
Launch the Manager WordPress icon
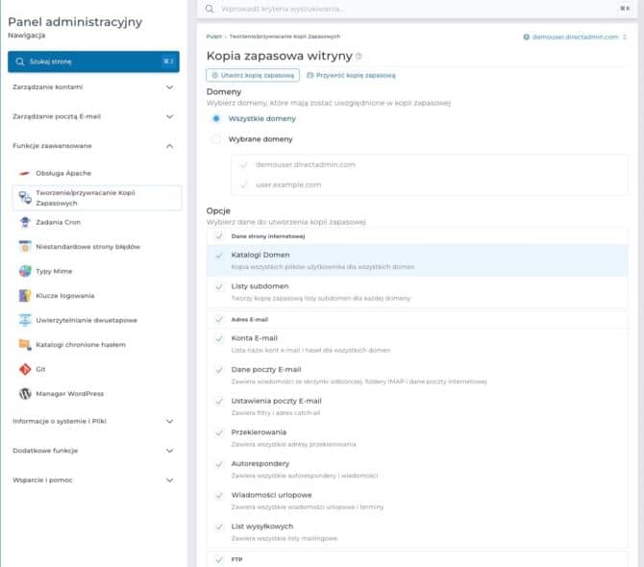point(25,393)
